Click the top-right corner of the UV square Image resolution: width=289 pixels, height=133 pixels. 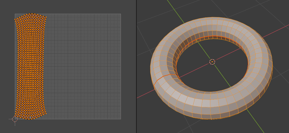pos(121,14)
